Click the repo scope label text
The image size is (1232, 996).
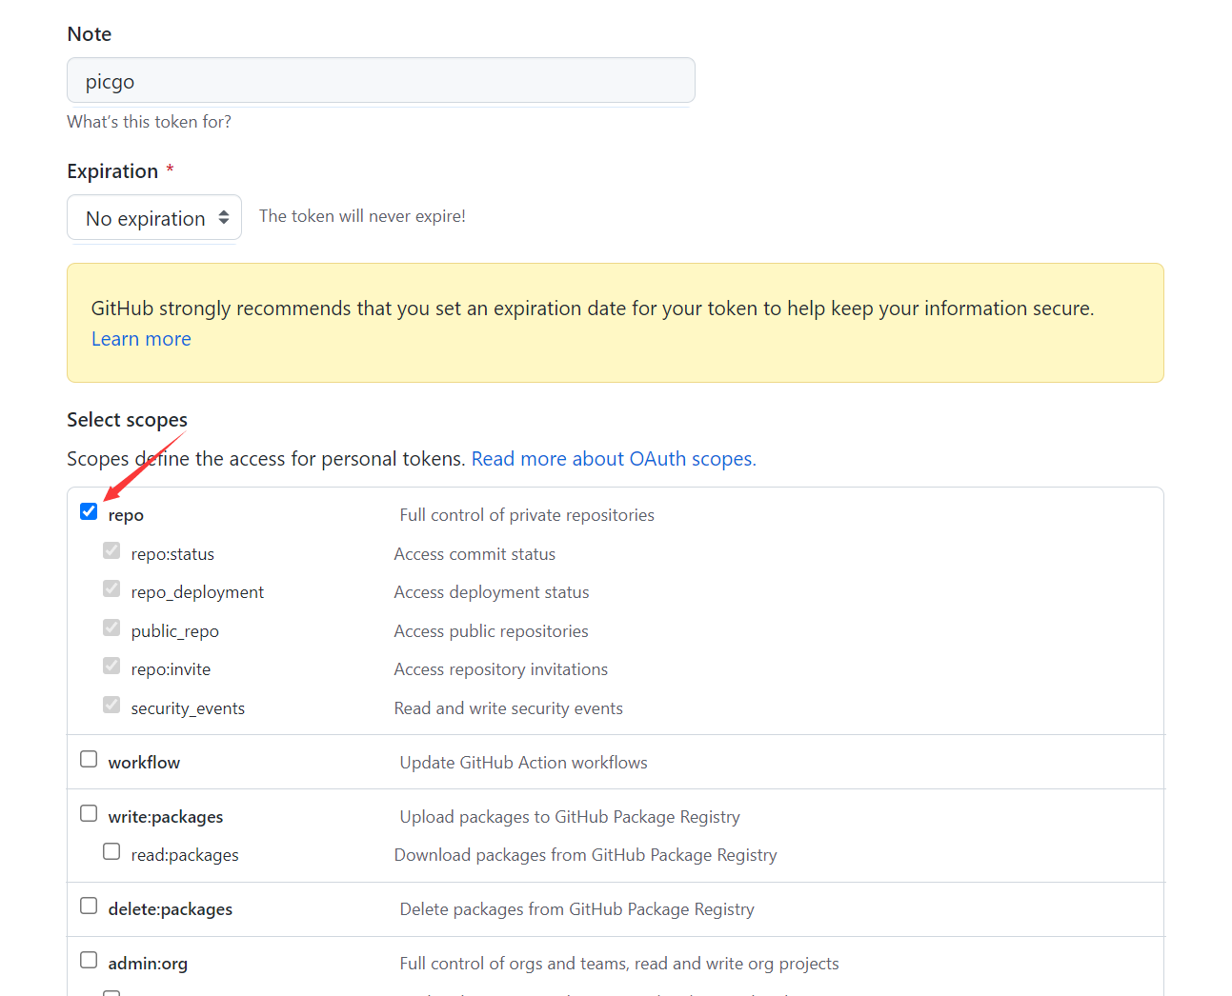tap(126, 515)
